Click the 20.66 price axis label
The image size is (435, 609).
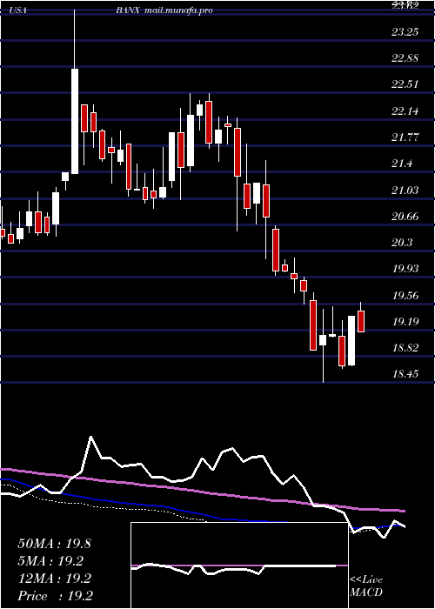coord(405,217)
